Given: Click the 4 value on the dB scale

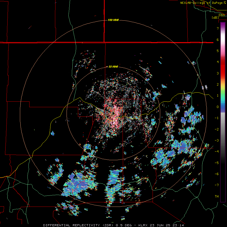Looking at the screenshot, I should [x=218, y=62].
